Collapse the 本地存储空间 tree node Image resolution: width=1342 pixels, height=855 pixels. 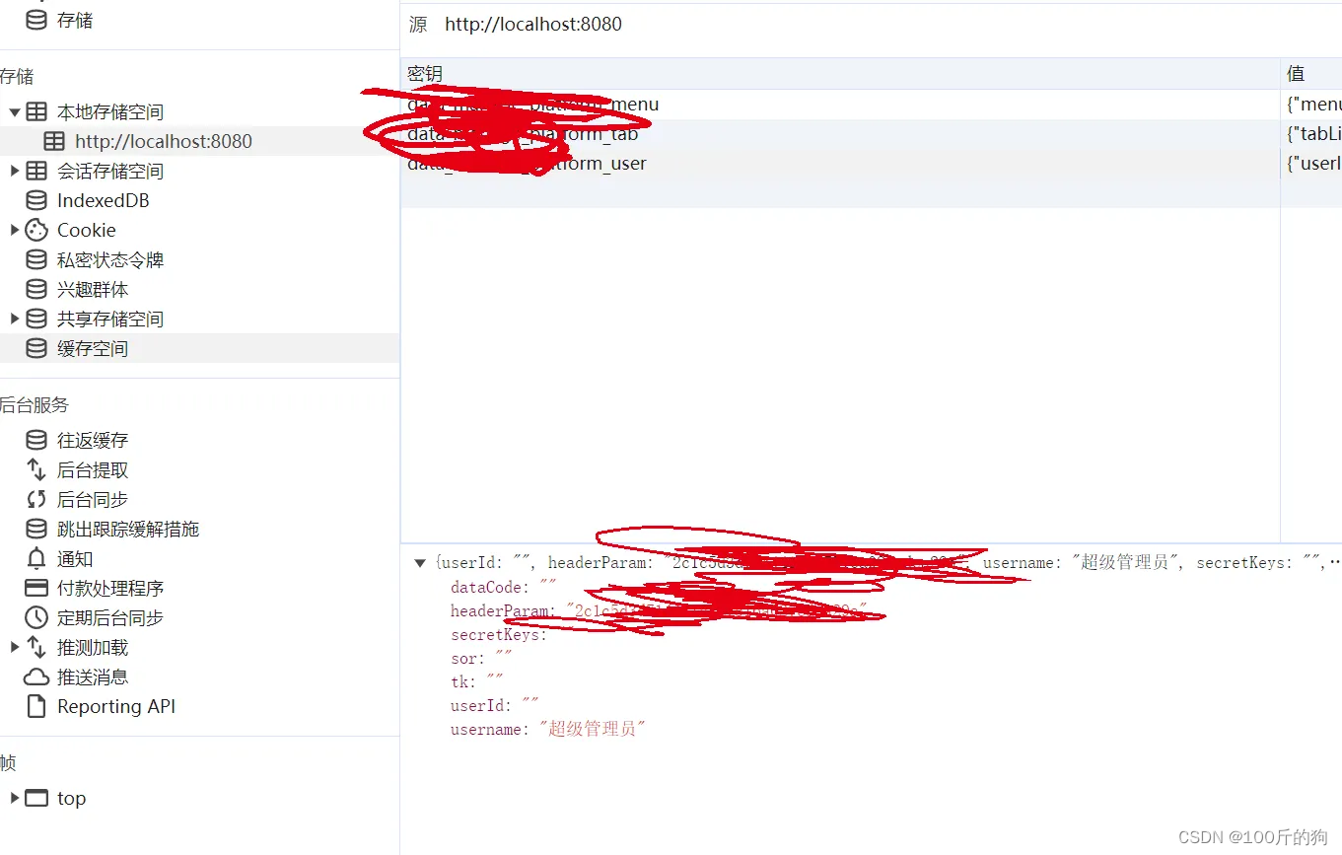click(x=15, y=112)
